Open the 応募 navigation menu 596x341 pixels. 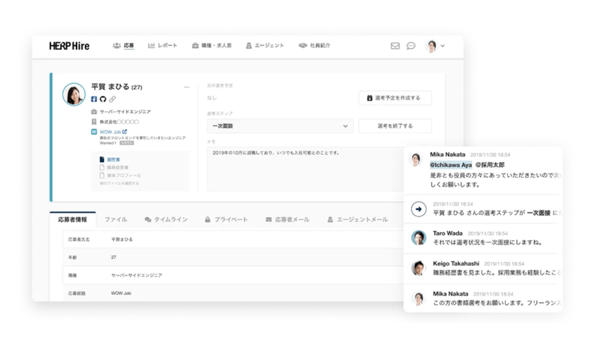click(123, 46)
